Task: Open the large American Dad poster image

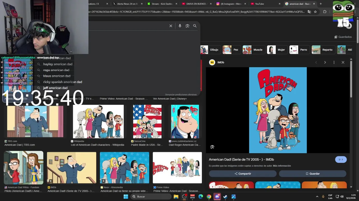Action: 278,110
